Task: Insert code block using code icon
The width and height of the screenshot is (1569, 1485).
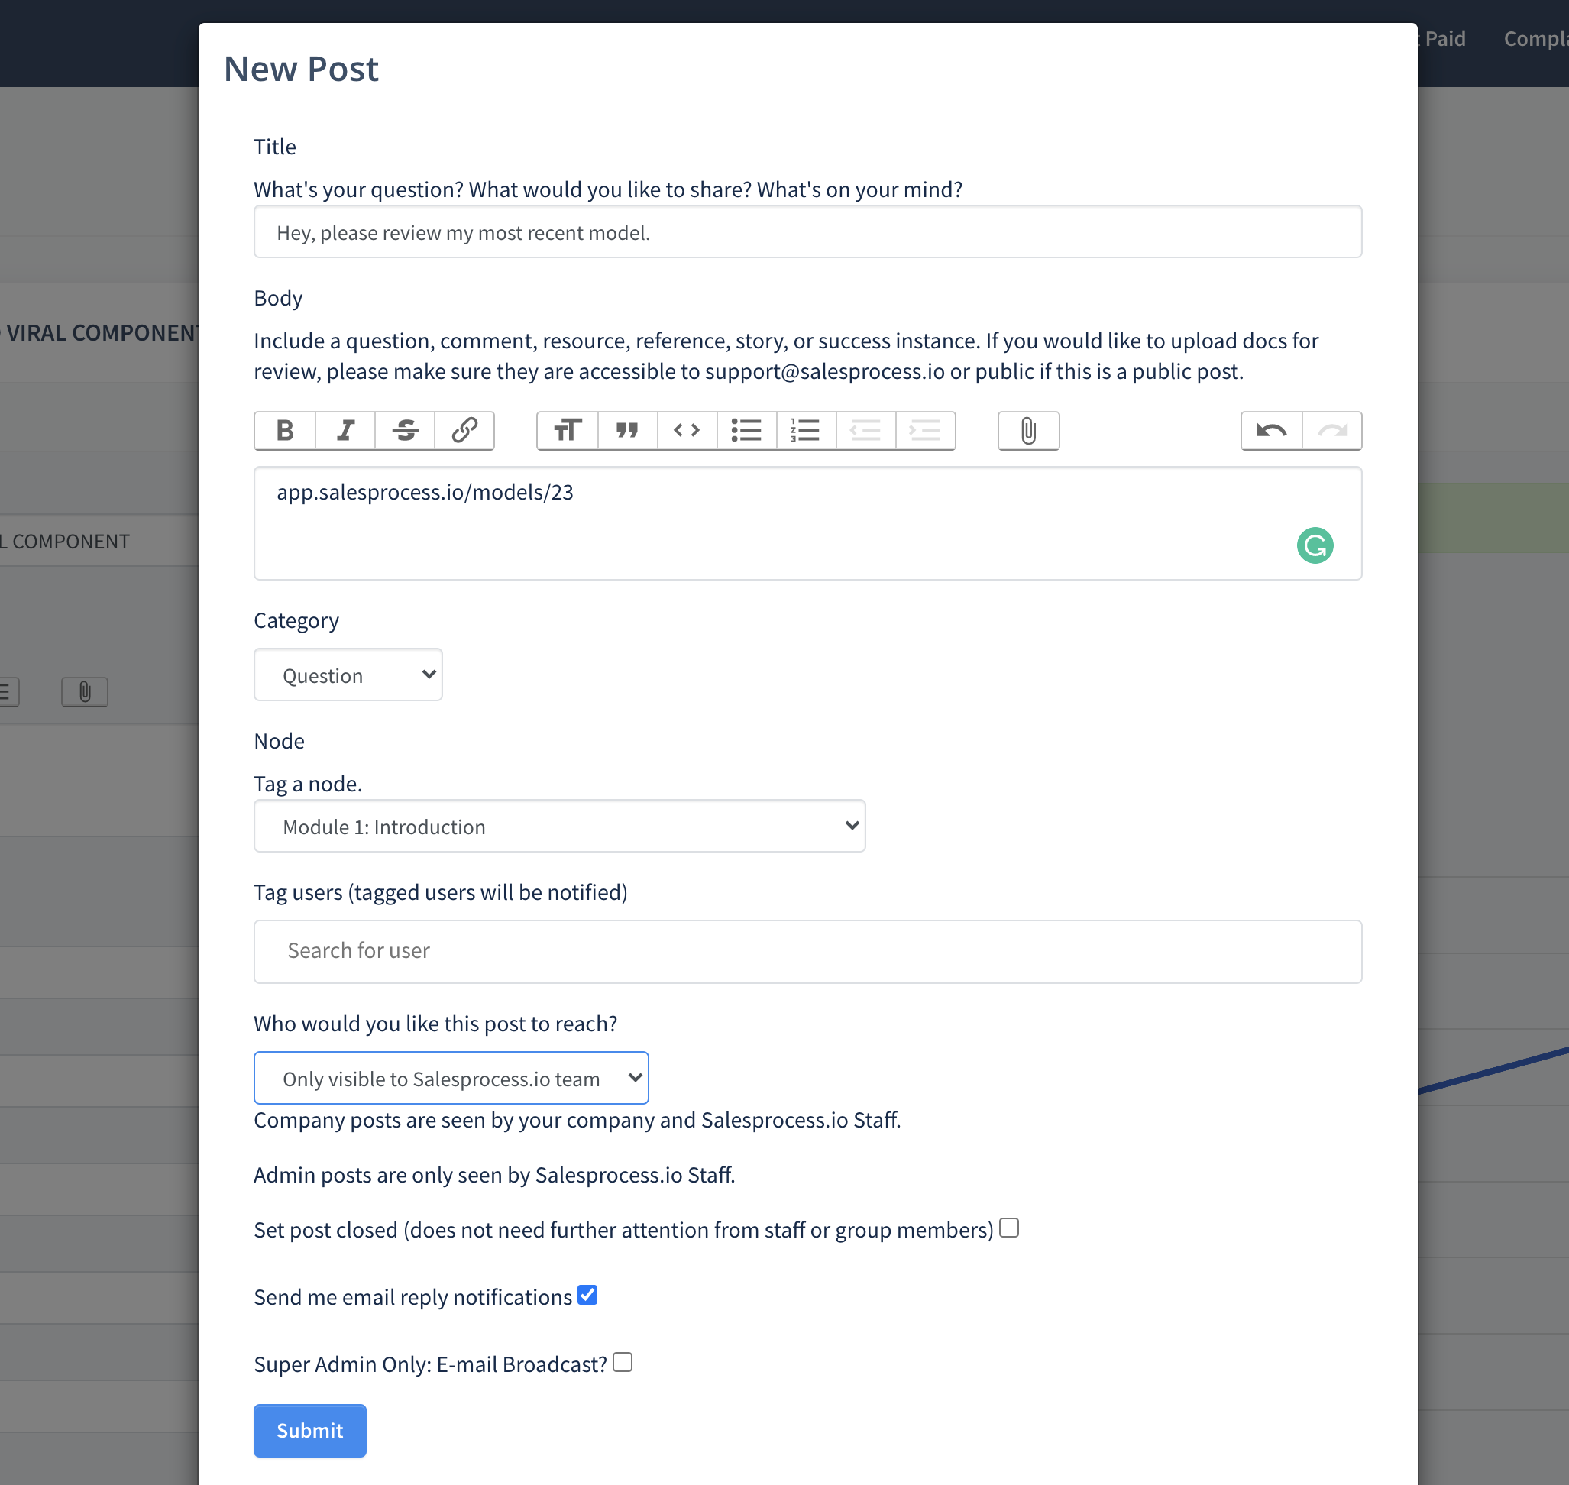Action: [687, 431]
